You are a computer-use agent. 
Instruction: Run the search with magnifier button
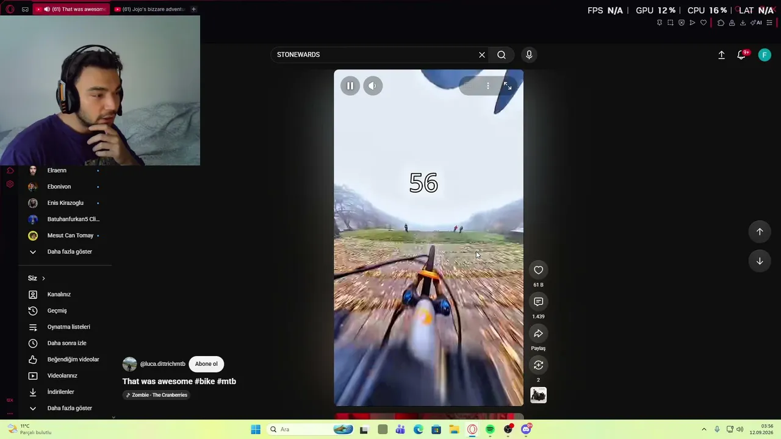[502, 55]
